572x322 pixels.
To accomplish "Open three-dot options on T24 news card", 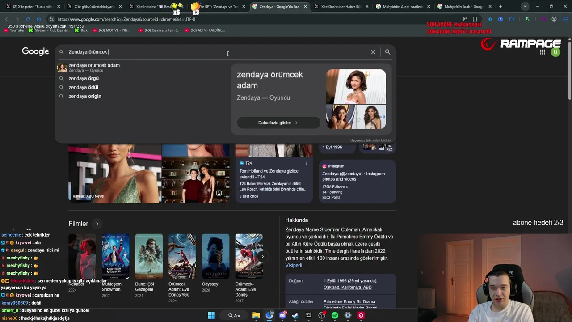I will (306, 163).
